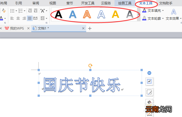
Task: Decrease paragraph indent
Action: click(30, 11)
